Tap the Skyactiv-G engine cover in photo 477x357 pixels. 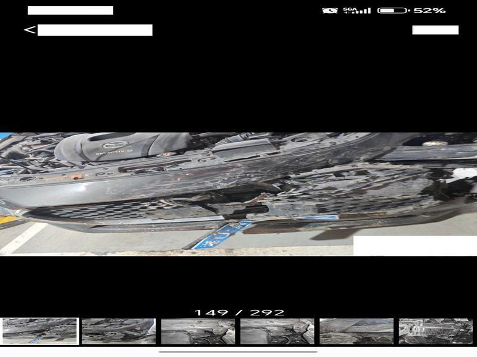click(113, 149)
